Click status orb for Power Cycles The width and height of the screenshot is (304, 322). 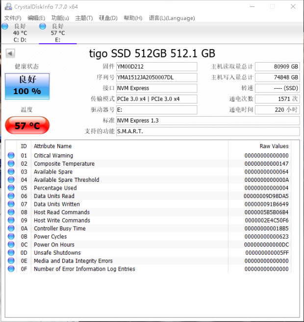[11, 236]
